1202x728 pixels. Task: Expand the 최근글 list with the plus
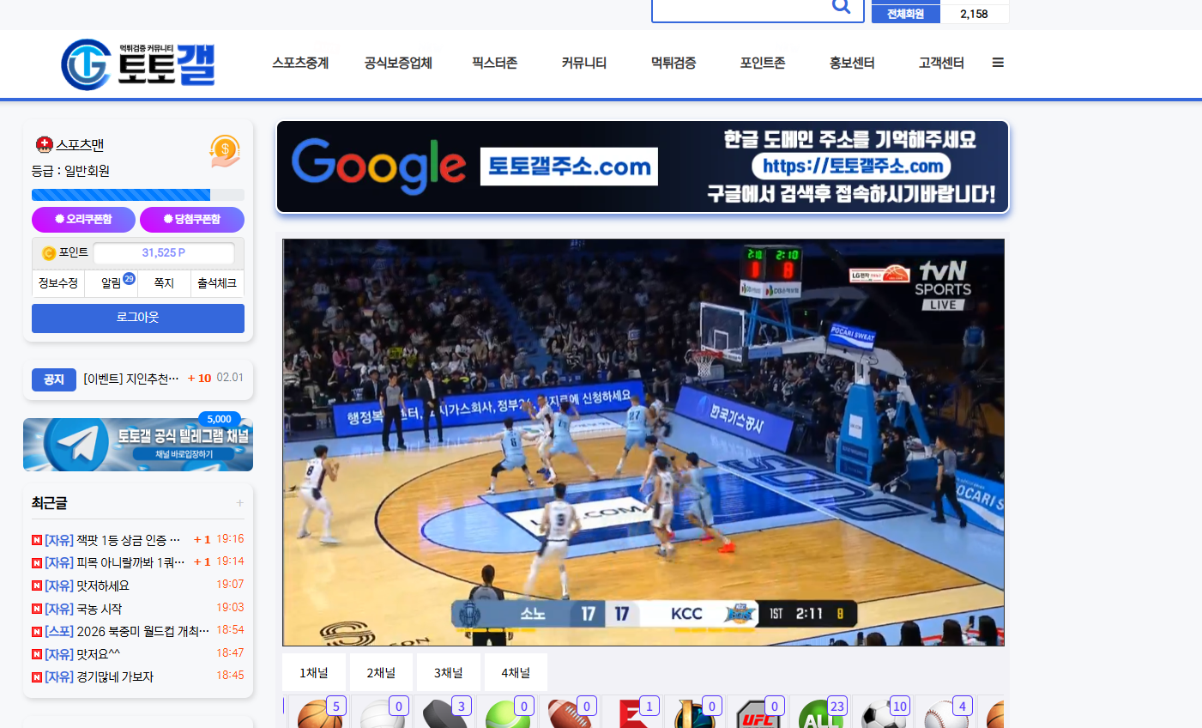point(241,503)
